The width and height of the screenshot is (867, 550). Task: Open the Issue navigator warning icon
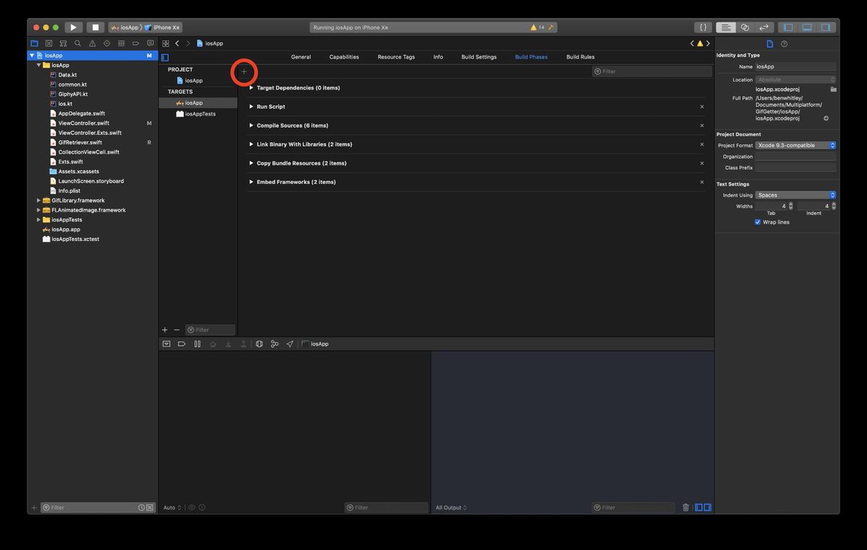92,43
